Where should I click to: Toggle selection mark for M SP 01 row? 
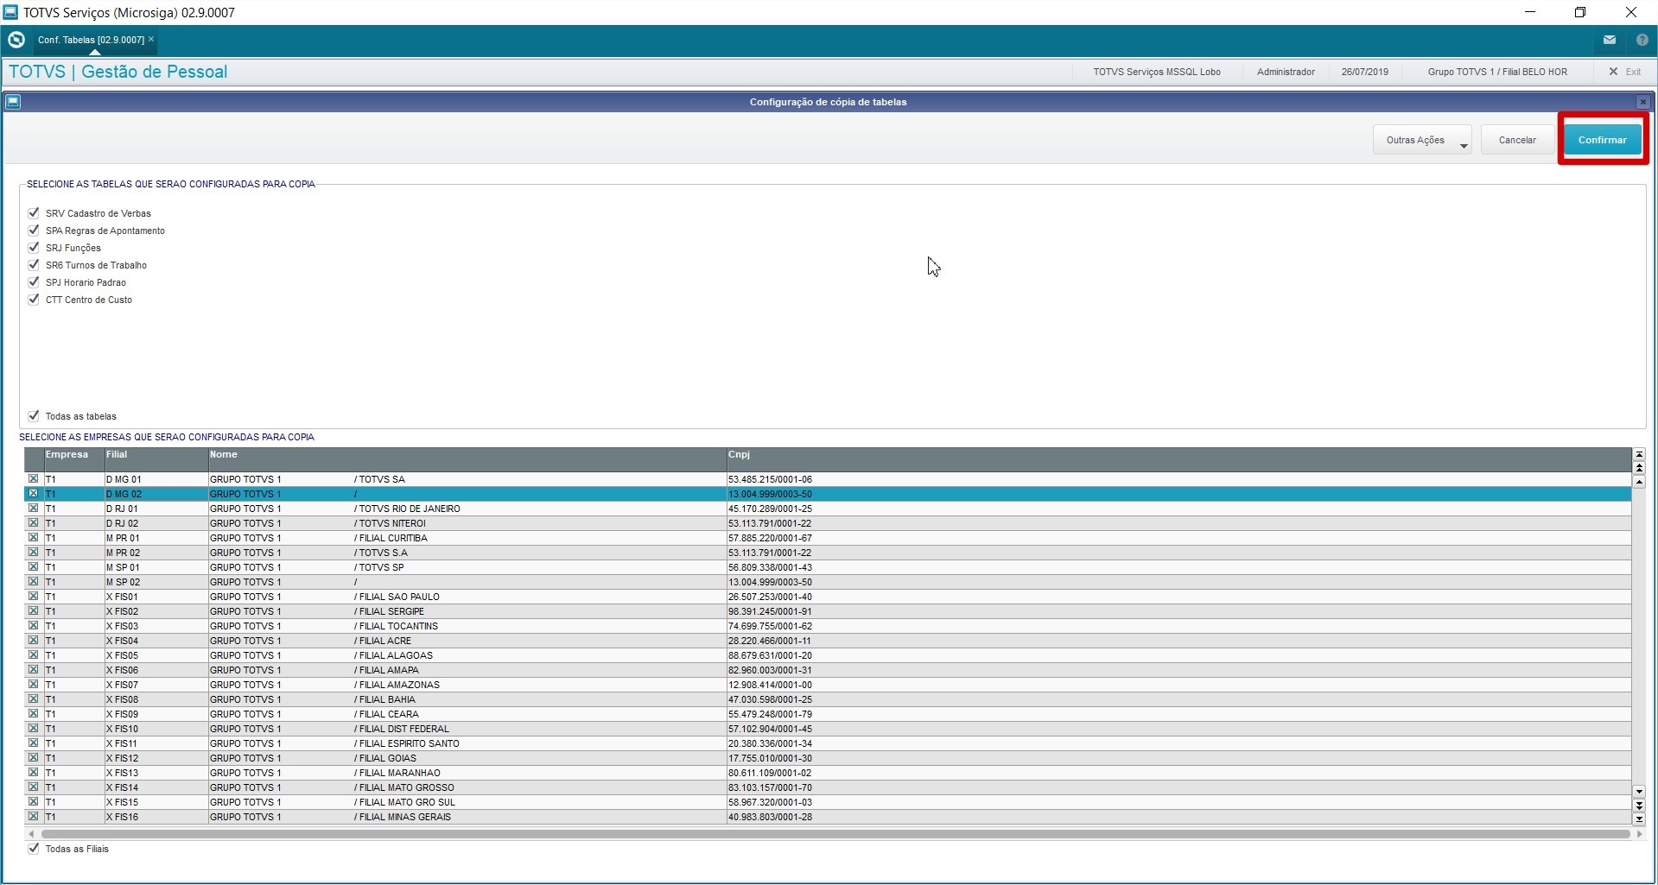[x=33, y=566]
